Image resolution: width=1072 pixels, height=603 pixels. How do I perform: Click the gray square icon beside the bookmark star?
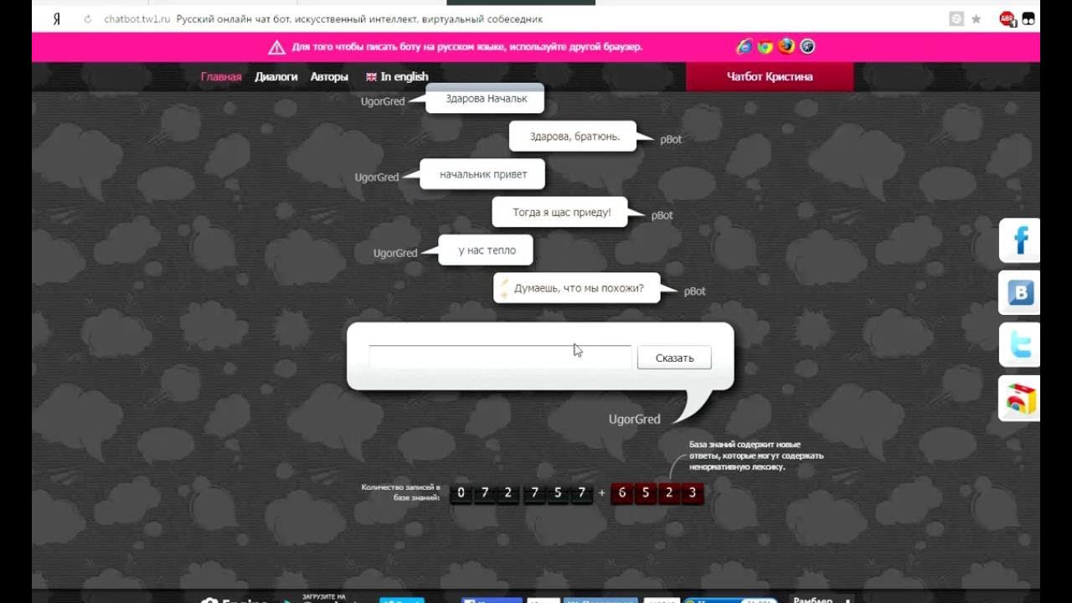[956, 19]
